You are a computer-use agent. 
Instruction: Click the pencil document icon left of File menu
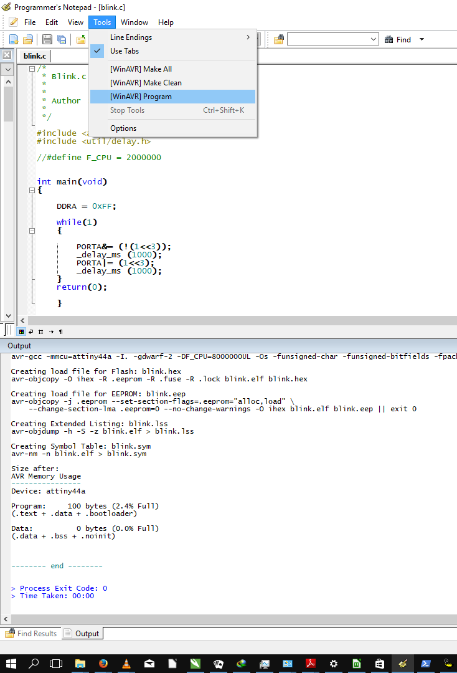click(x=14, y=22)
